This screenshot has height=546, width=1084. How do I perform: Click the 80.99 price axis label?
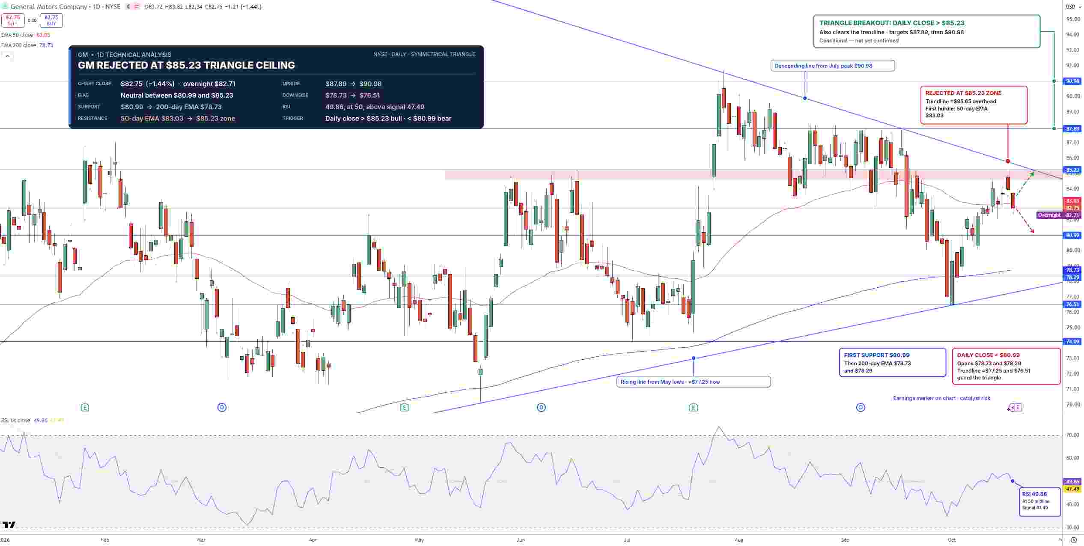pos(1072,235)
